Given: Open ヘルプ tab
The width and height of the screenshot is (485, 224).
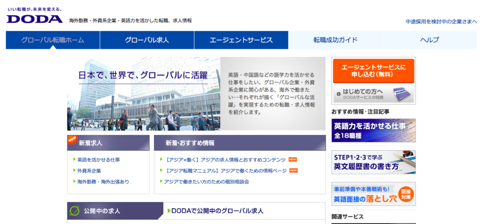Looking at the screenshot, I should coord(429,40).
